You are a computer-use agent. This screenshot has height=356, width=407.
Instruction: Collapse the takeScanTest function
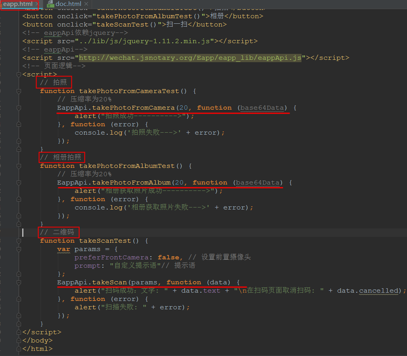(x=19, y=241)
